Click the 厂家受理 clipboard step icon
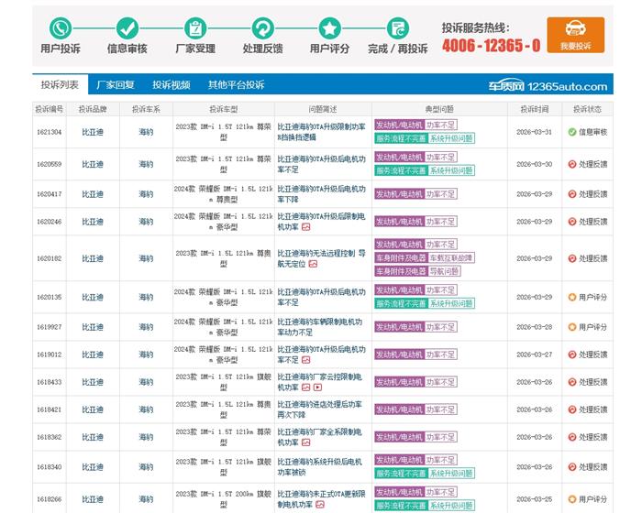The height and width of the screenshot is (513, 642). pyautogui.click(x=194, y=27)
